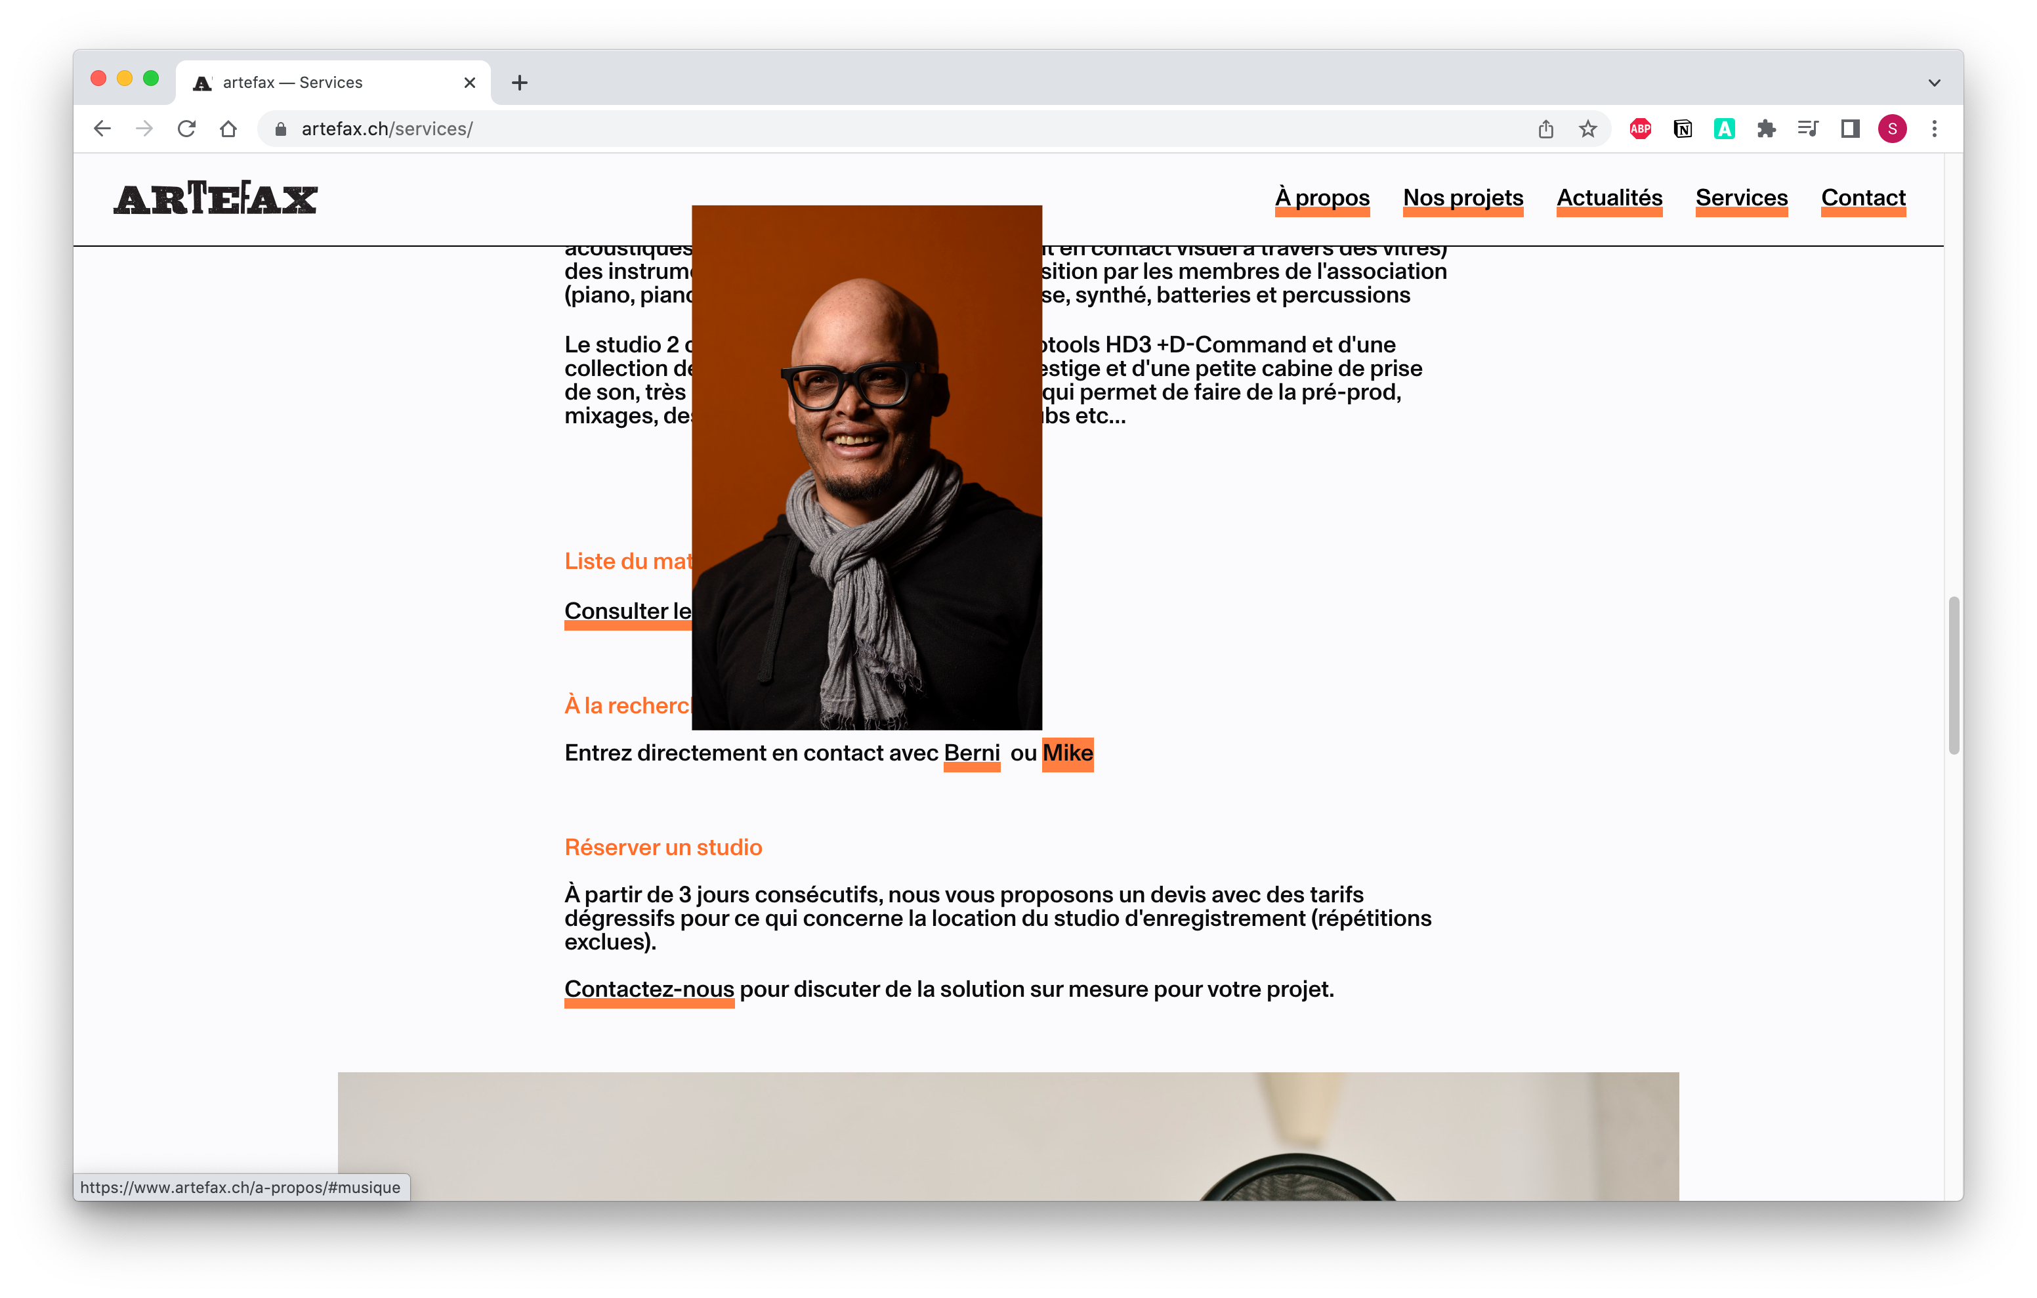Open a new tab with plus button
This screenshot has height=1298, width=2037.
(519, 83)
